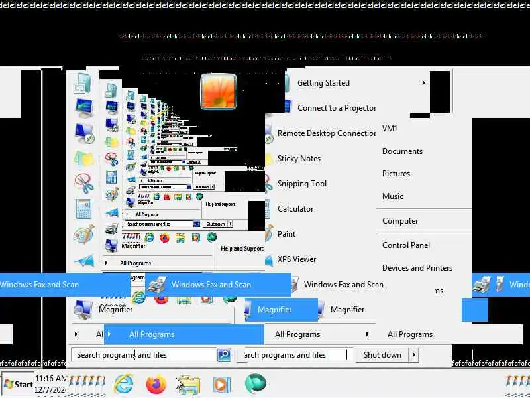The height and width of the screenshot is (398, 530).
Task: Open Snipping Tool entry
Action: coord(302,184)
